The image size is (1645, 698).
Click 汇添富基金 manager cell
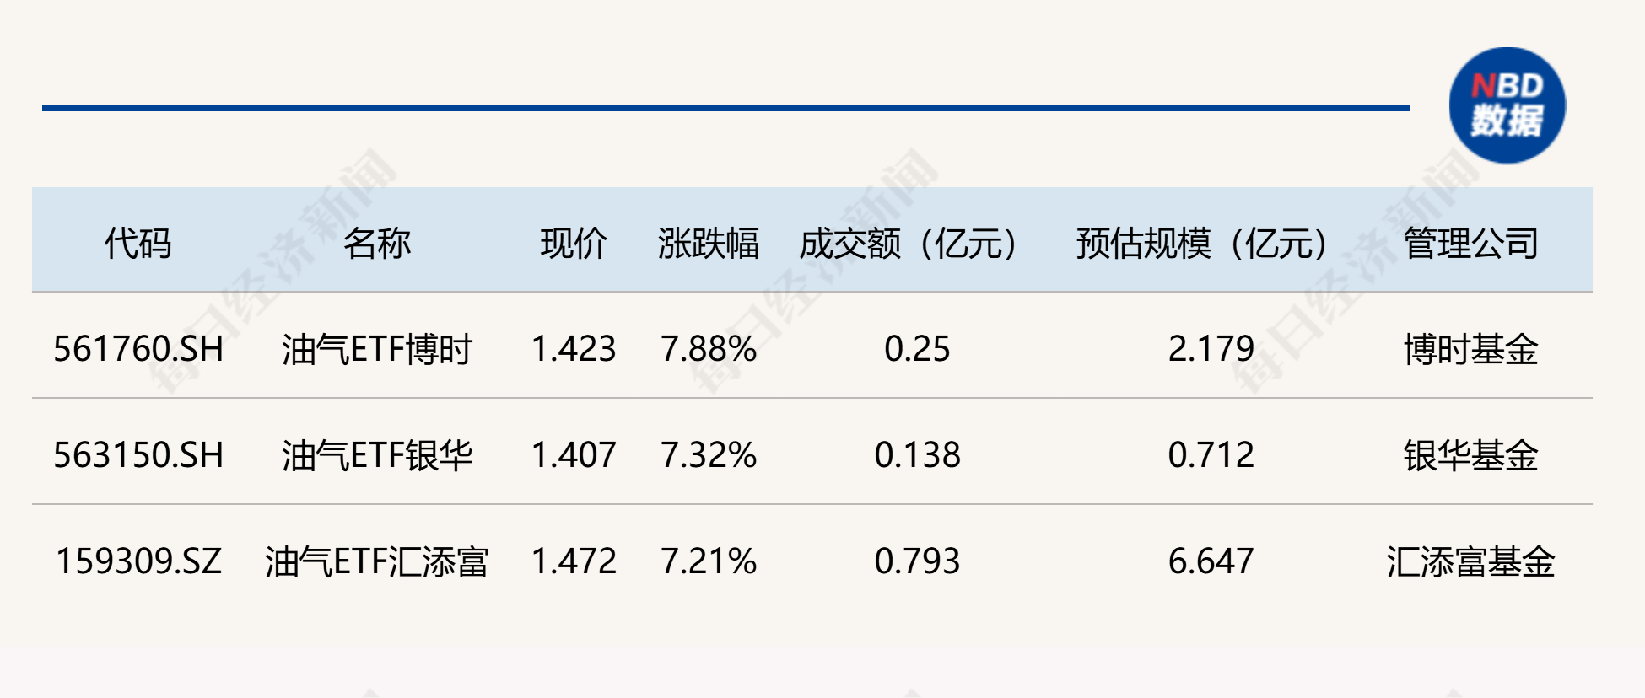click(1470, 561)
